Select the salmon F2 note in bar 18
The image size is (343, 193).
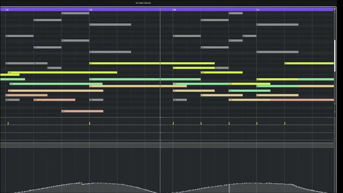coord(27,95)
